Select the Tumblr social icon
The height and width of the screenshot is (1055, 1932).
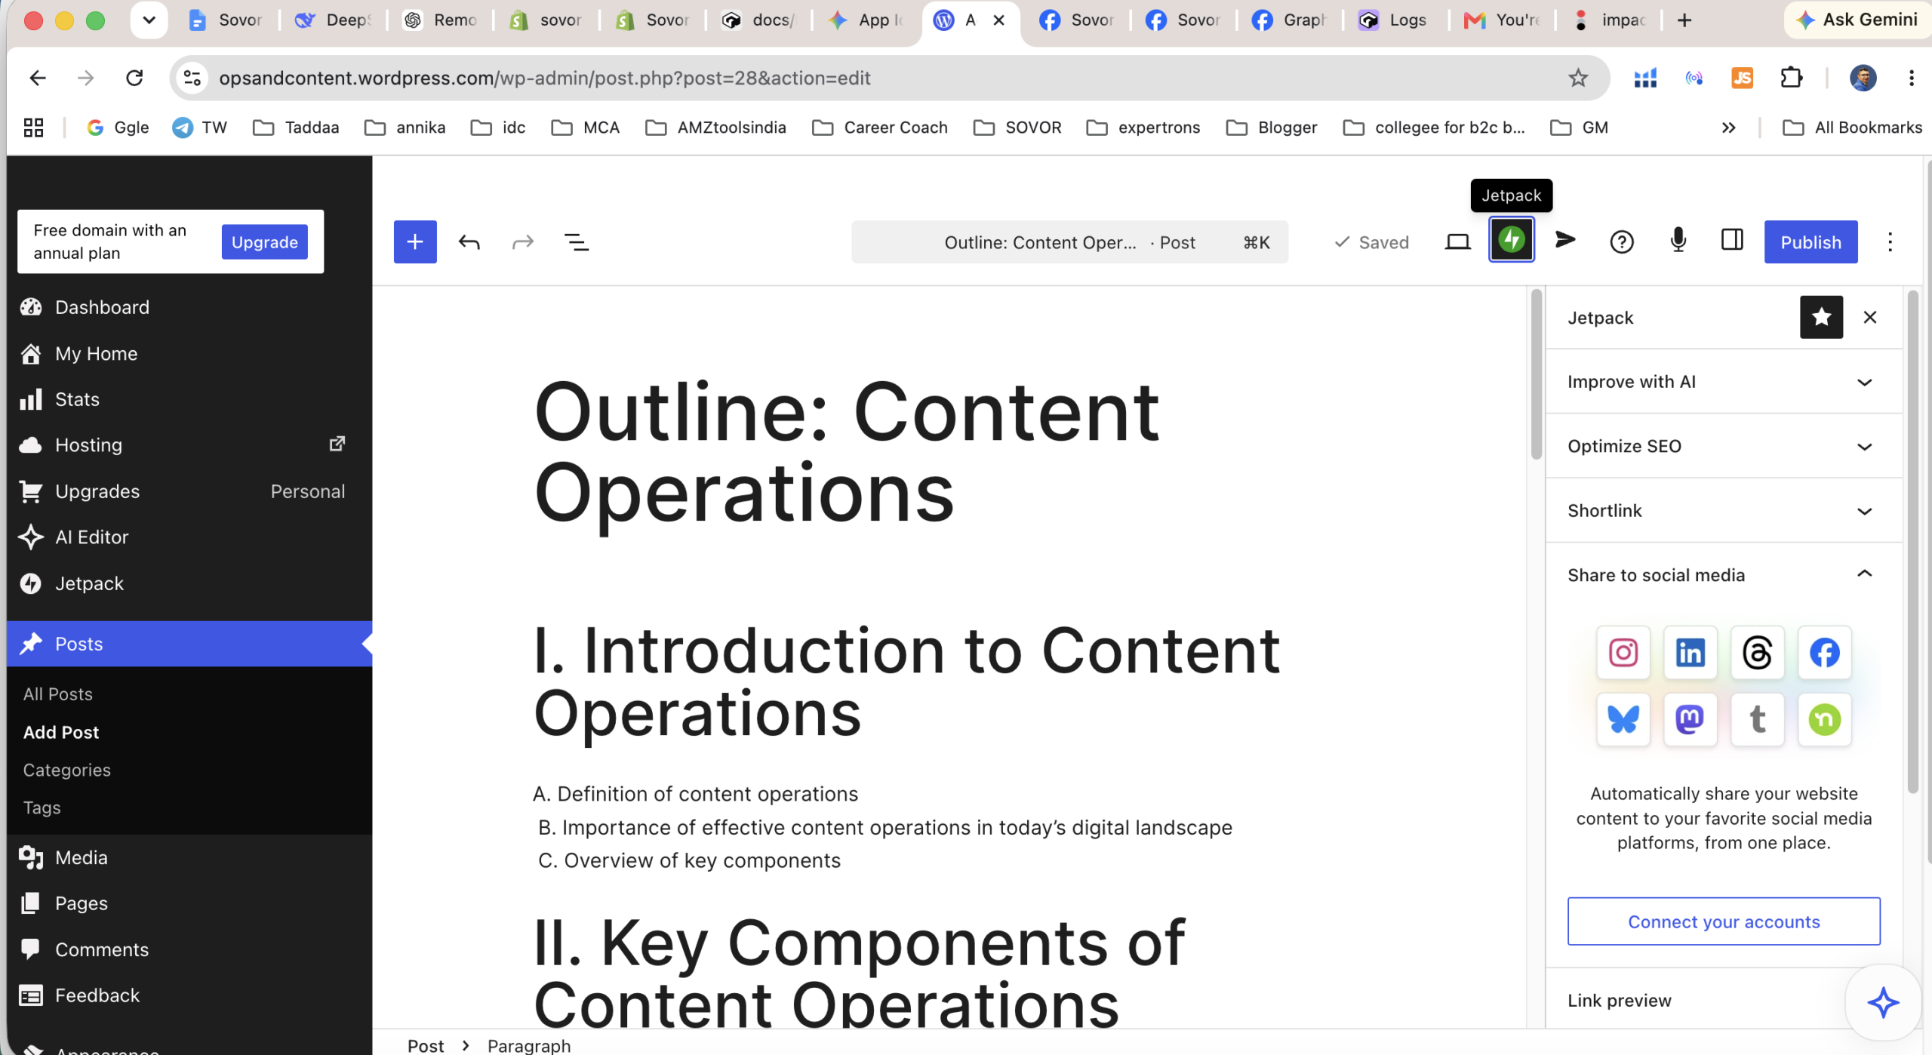(1758, 719)
